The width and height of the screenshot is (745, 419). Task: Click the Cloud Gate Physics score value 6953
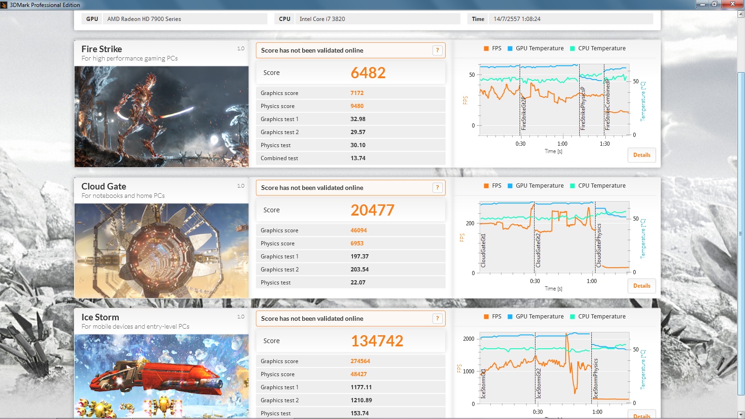click(x=357, y=243)
